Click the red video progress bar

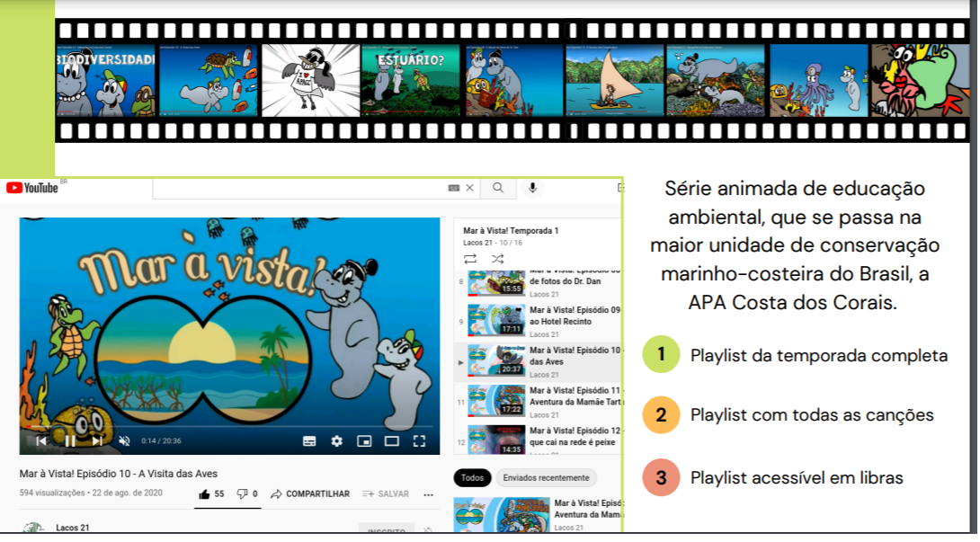click(228, 426)
